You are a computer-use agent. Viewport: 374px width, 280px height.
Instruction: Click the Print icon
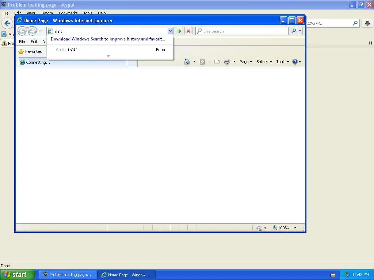[x=227, y=62]
